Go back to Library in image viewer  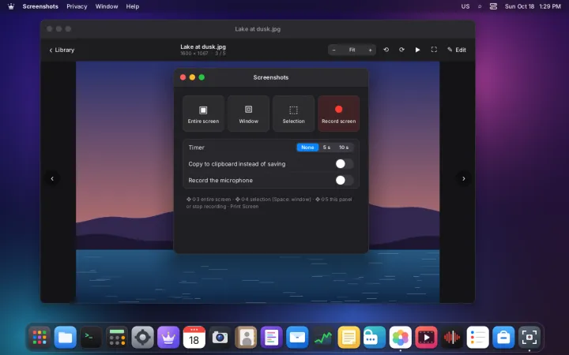[62, 50]
